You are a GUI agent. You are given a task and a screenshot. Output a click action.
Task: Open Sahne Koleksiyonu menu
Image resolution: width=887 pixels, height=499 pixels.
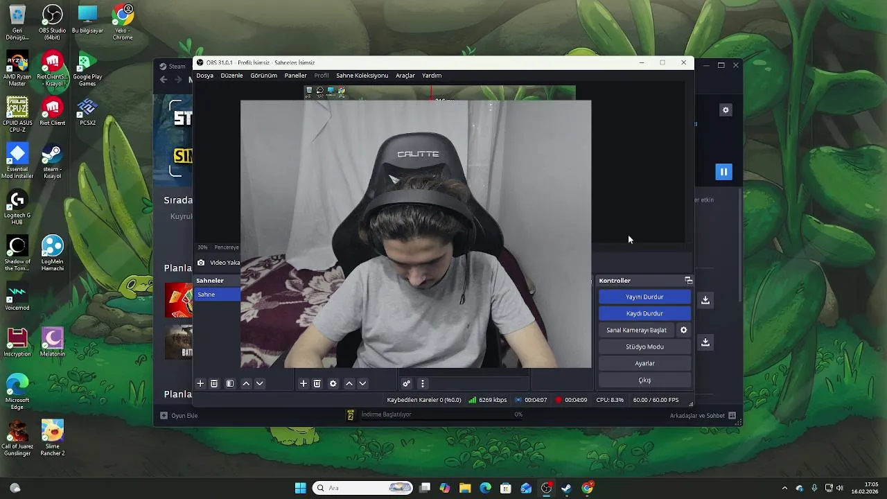pyautogui.click(x=362, y=76)
